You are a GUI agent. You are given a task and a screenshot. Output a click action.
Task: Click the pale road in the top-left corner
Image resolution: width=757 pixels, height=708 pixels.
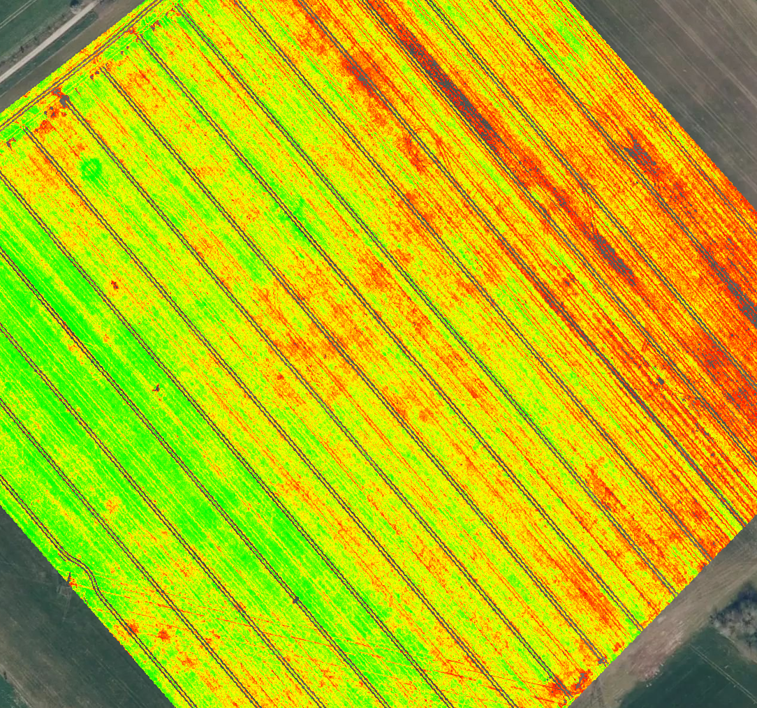click(x=49, y=41)
